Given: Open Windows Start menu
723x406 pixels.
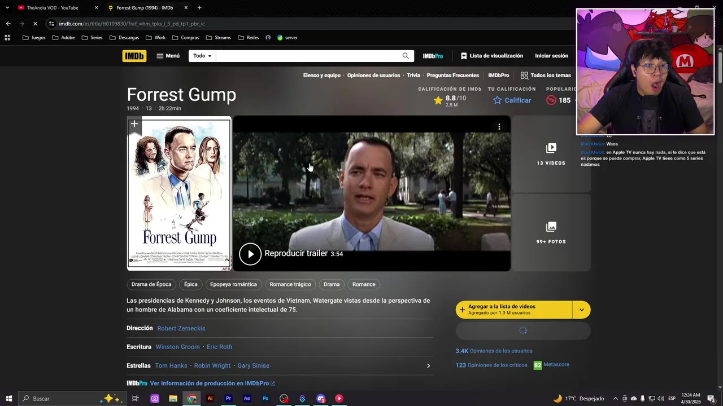Looking at the screenshot, I should coord(9,399).
